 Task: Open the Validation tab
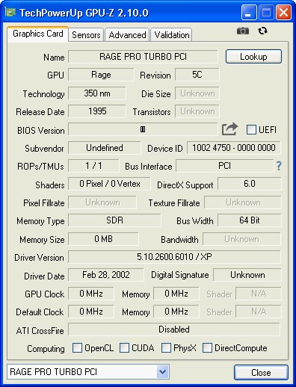[x=172, y=34]
